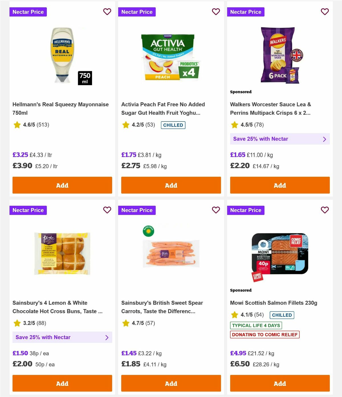Favourite the Walkers Worcester Sauce crisps
This screenshot has height=397, width=342.
coord(325,12)
